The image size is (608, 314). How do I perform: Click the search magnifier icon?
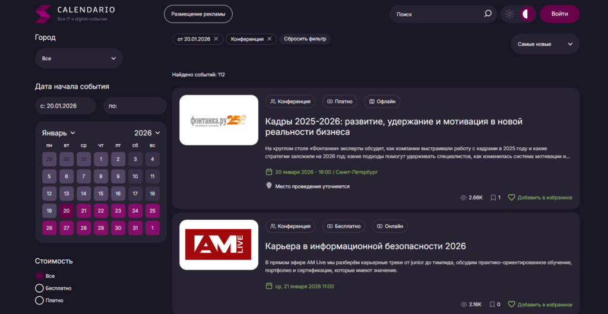(488, 14)
